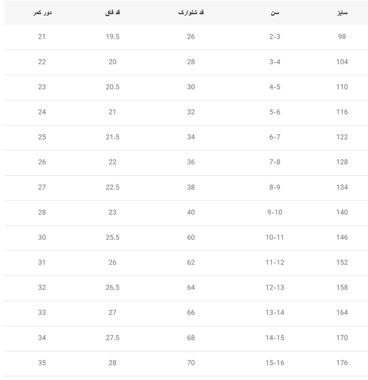The width and height of the screenshot is (368, 380).
Task: Click the age range 13-14 cell
Action: pos(275,312)
